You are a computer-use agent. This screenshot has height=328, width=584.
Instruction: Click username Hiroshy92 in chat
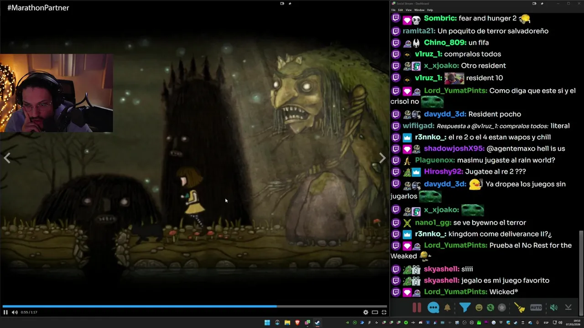(x=443, y=171)
